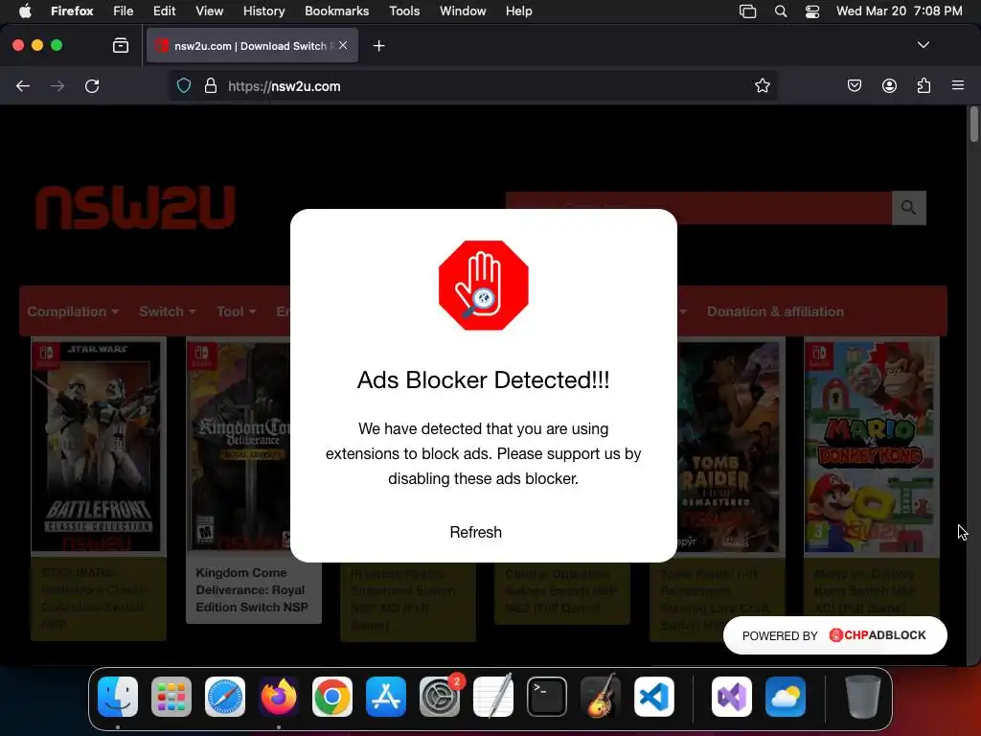Click the URL address bar text

click(284, 86)
